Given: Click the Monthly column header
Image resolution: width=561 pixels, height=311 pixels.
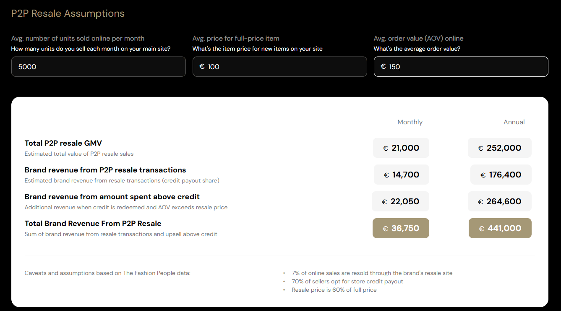Looking at the screenshot, I should [410, 122].
